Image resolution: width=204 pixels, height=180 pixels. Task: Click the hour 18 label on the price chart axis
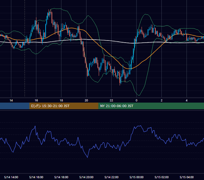click(61, 100)
